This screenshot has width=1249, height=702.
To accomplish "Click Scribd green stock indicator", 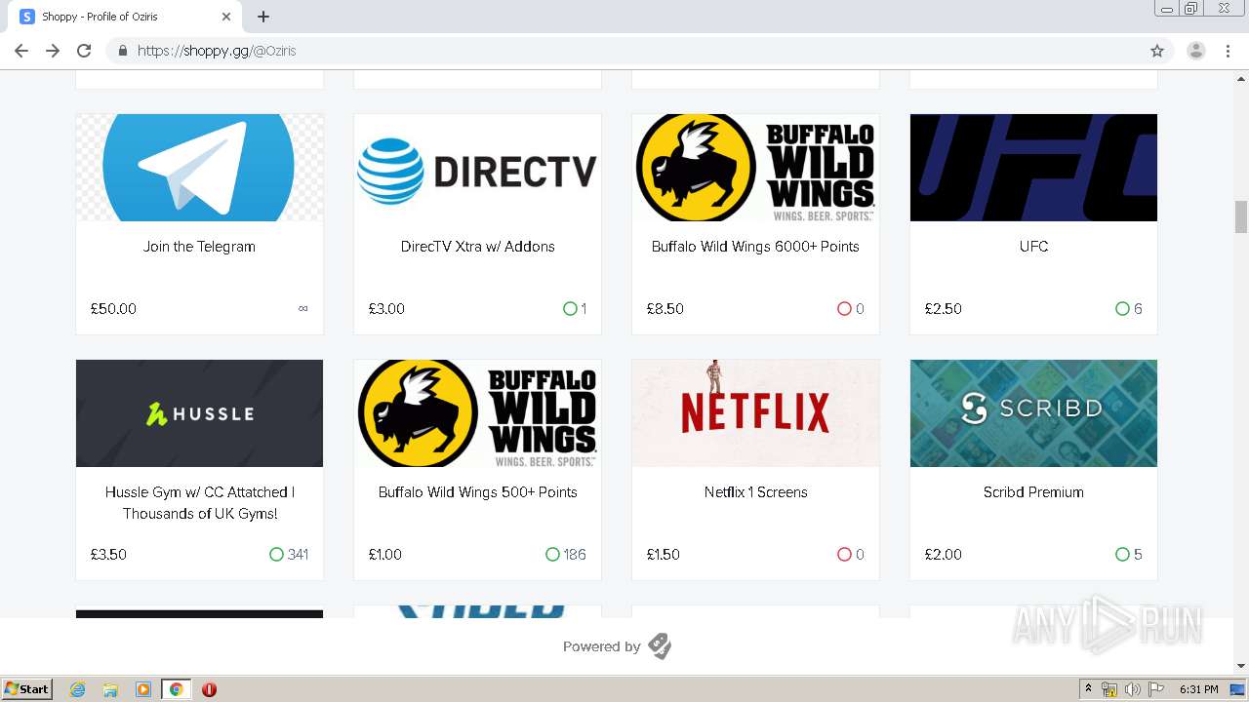I will pos(1122,555).
